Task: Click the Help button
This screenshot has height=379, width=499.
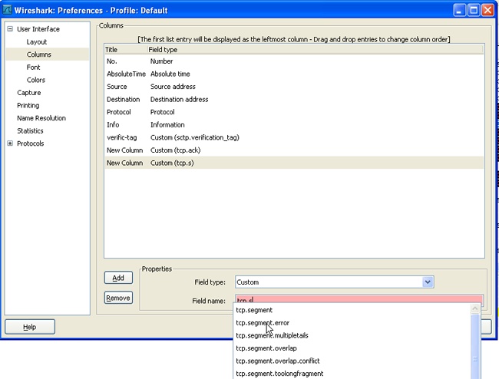Action: click(x=30, y=327)
